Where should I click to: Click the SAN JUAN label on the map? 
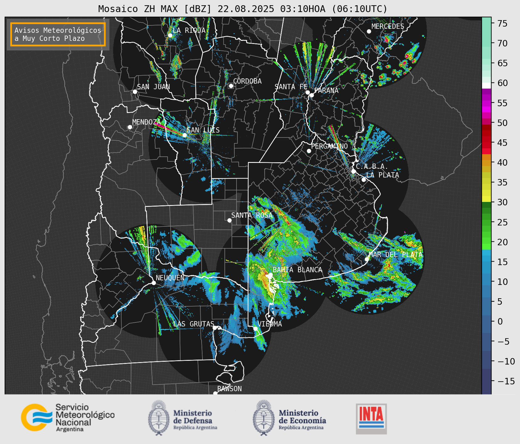coord(154,86)
